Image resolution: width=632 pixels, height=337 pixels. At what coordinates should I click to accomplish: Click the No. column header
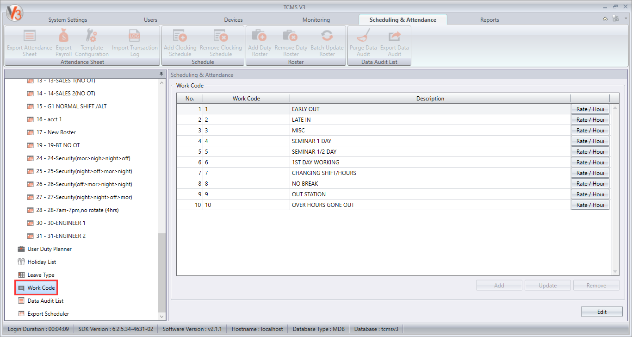point(190,99)
